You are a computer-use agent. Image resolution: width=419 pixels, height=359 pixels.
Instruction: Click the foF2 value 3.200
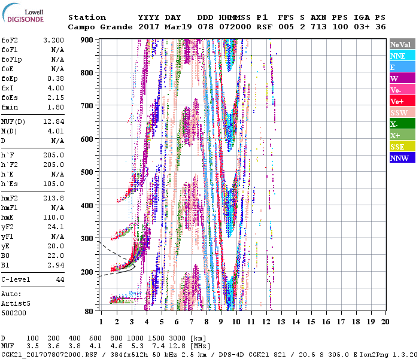tap(53, 40)
